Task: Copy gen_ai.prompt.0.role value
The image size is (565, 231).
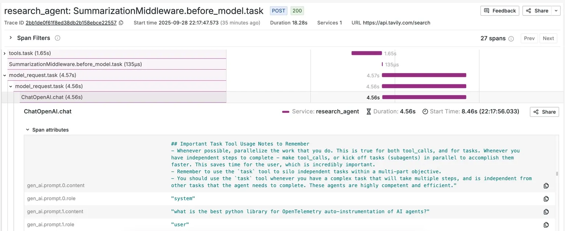Action: click(x=546, y=199)
